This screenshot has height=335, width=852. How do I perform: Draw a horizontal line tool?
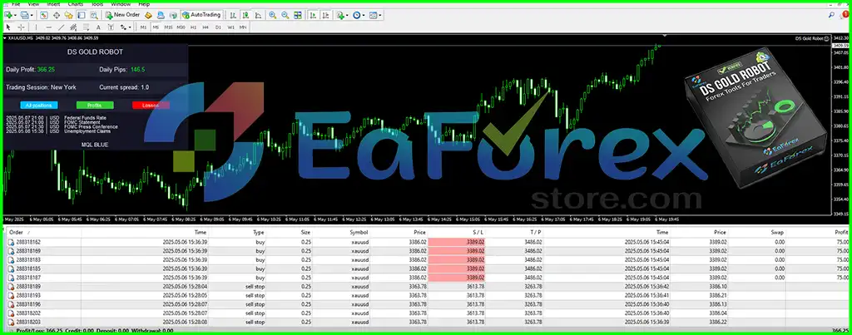[49, 27]
